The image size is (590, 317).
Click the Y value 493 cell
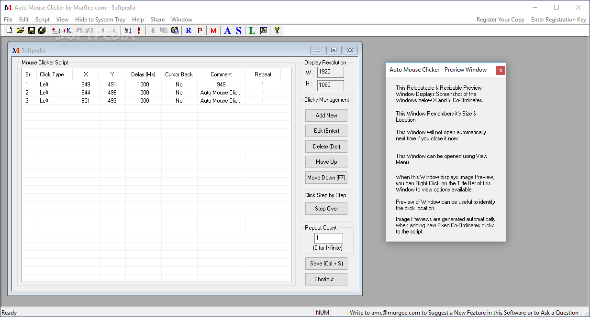point(112,101)
